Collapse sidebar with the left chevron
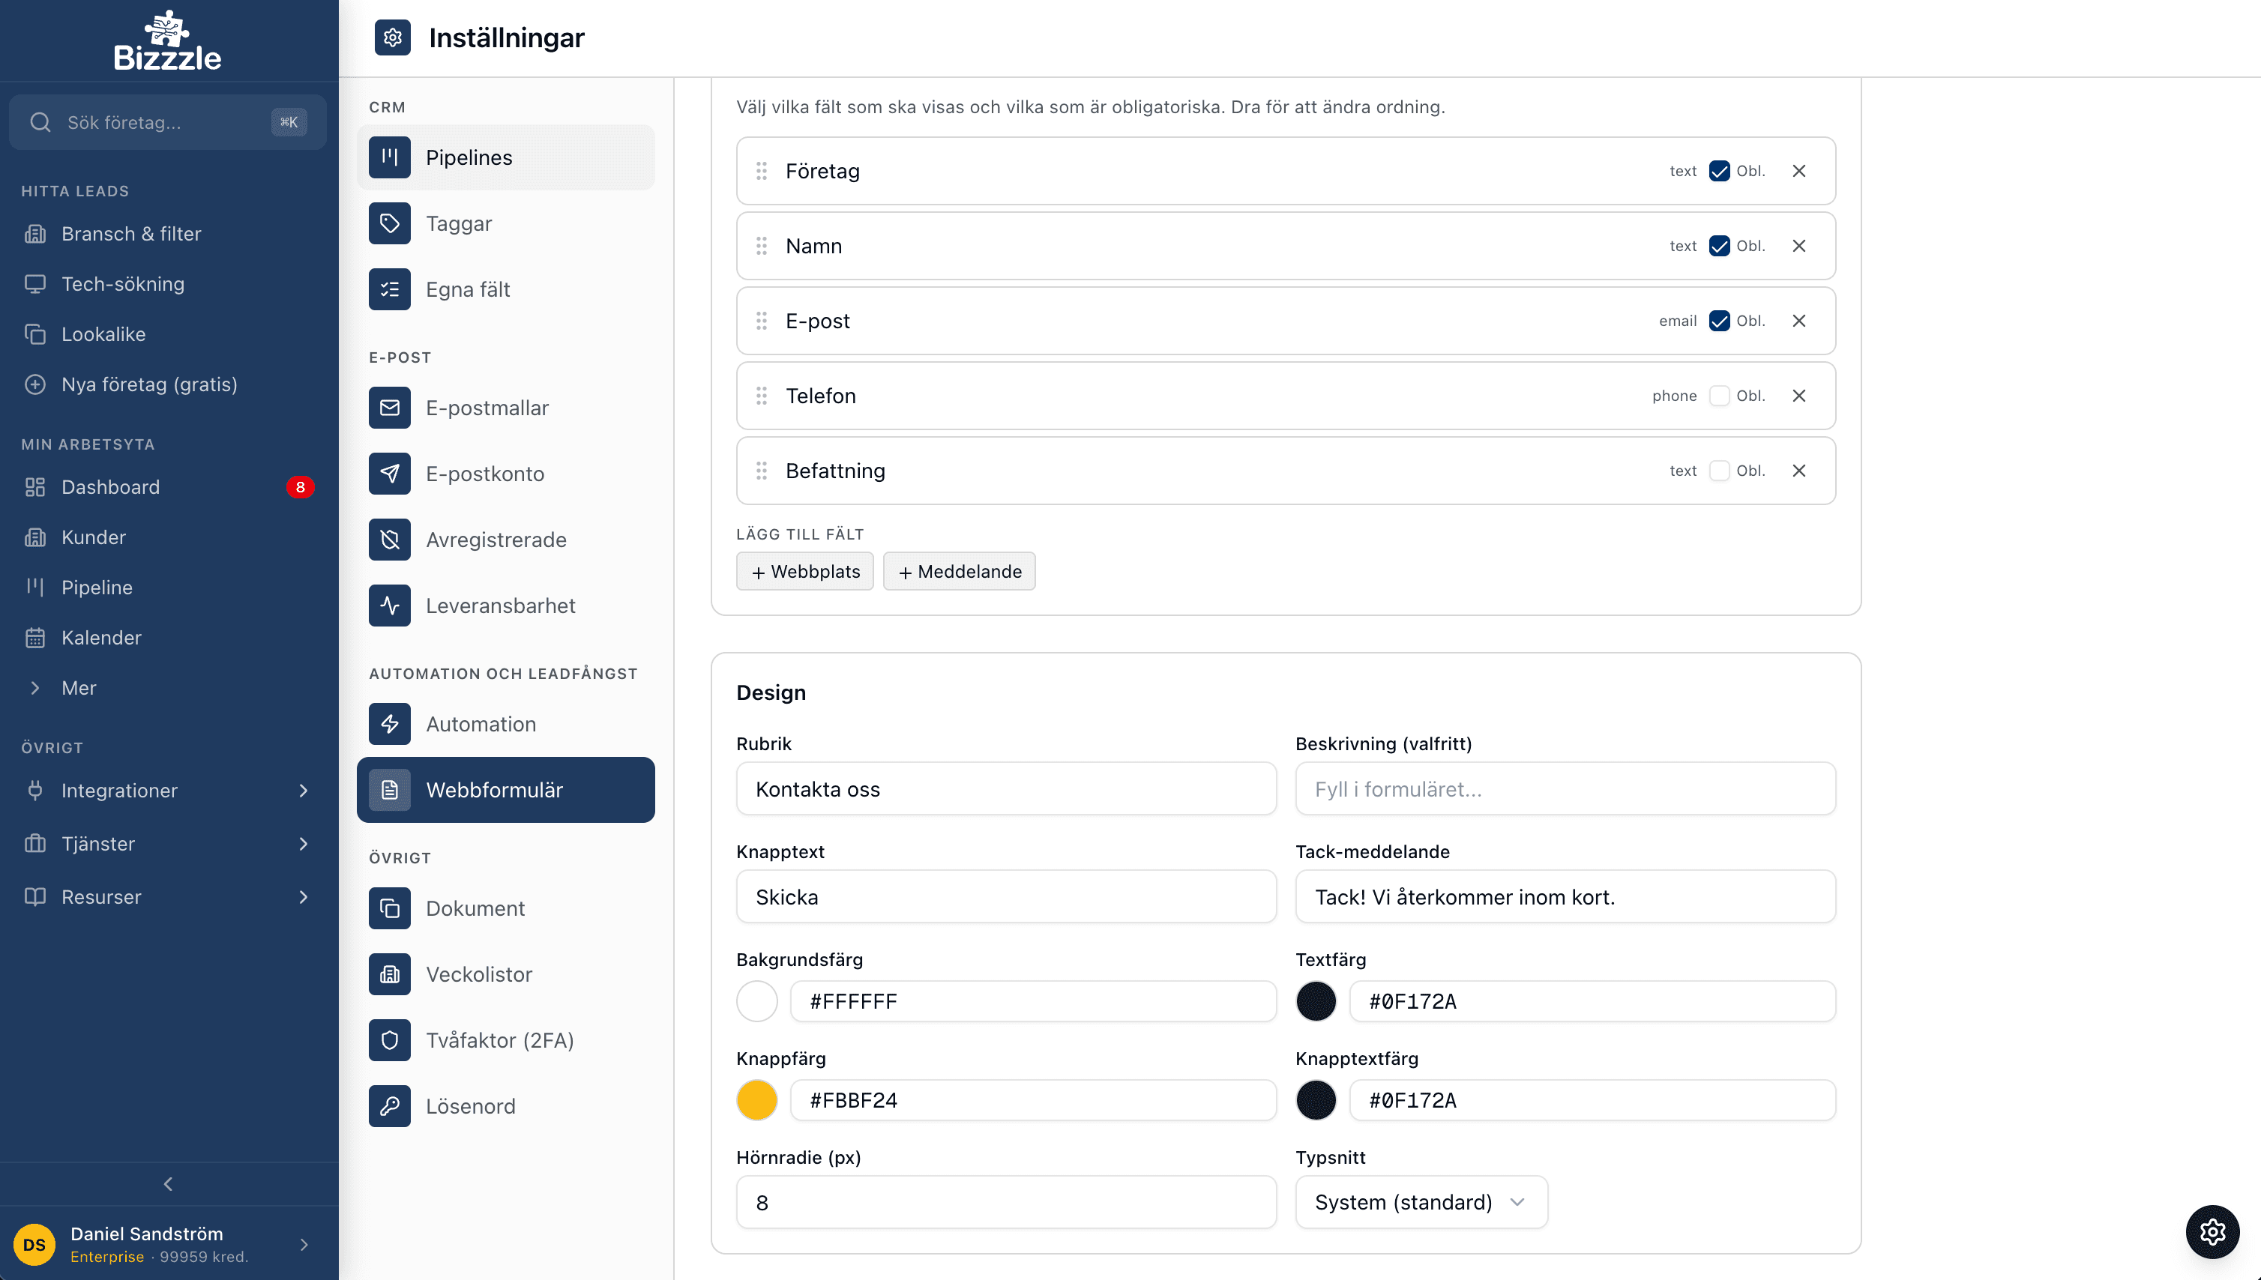The height and width of the screenshot is (1280, 2261). pos(168,1184)
